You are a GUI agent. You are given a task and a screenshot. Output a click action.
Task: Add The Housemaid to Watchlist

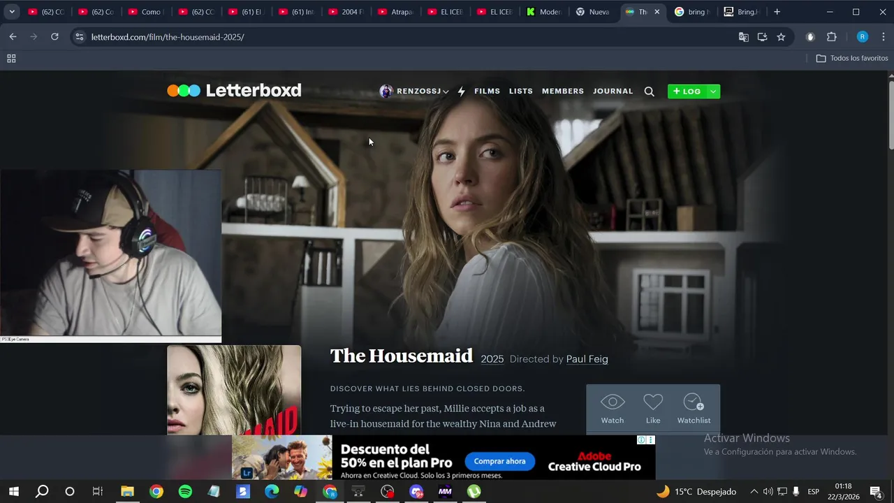click(694, 409)
